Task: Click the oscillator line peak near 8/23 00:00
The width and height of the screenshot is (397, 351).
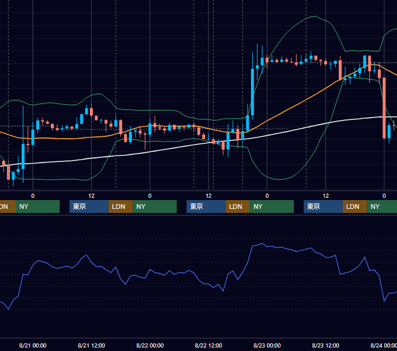Action: click(262, 243)
